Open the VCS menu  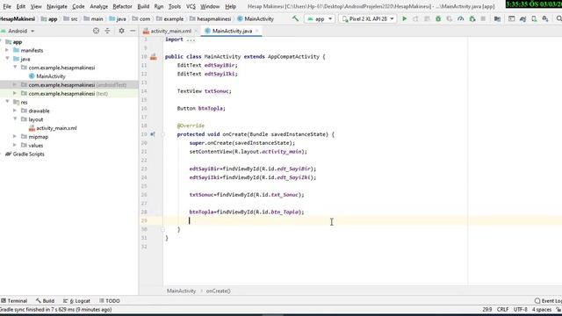coord(191,6)
